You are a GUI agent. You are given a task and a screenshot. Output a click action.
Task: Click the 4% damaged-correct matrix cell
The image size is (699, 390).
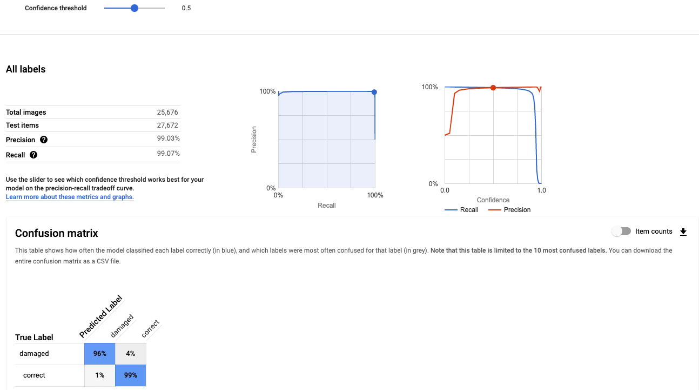(131, 354)
